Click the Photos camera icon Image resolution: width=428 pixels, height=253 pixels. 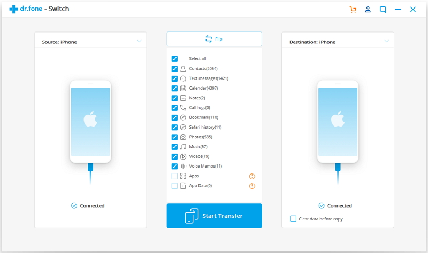pos(183,137)
